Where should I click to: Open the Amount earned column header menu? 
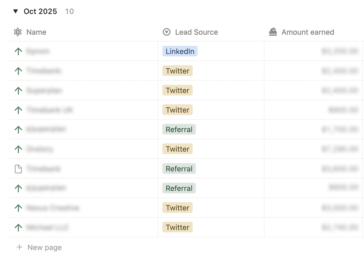click(308, 32)
